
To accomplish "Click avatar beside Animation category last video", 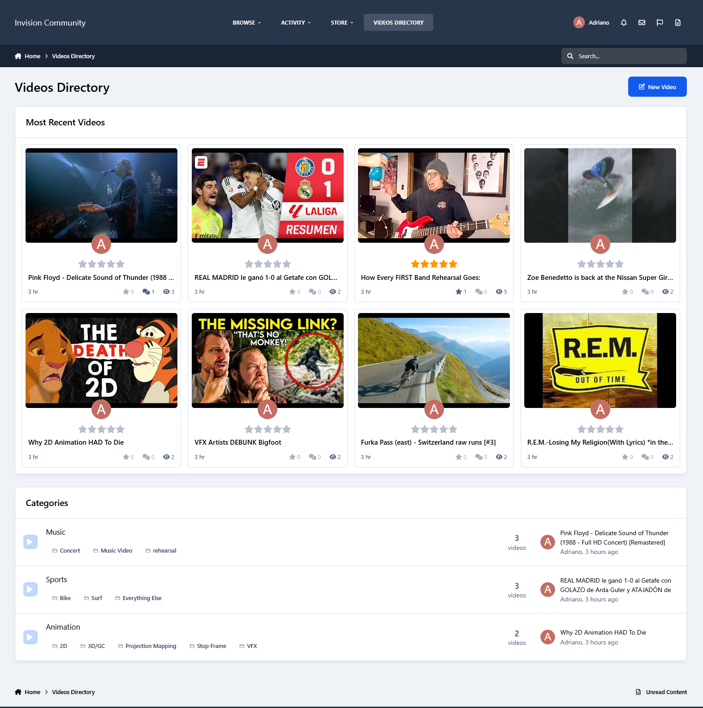I will [x=547, y=637].
